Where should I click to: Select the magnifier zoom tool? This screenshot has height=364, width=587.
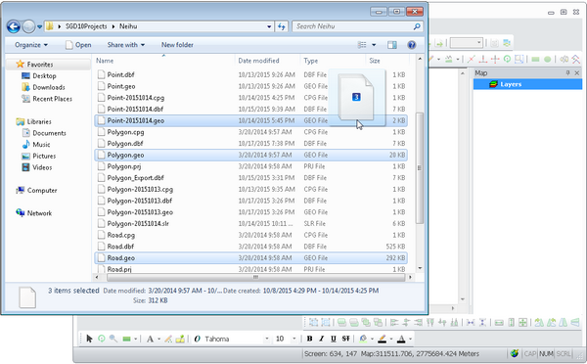click(x=113, y=339)
